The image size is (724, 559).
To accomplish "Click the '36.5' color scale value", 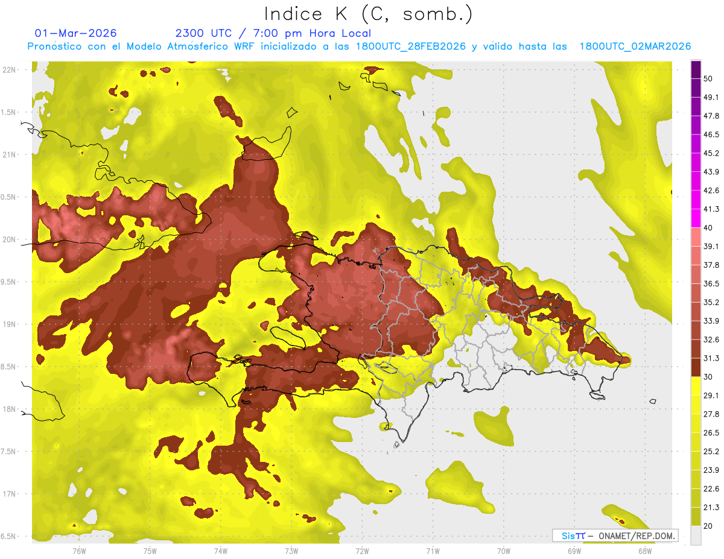I will tap(711, 283).
